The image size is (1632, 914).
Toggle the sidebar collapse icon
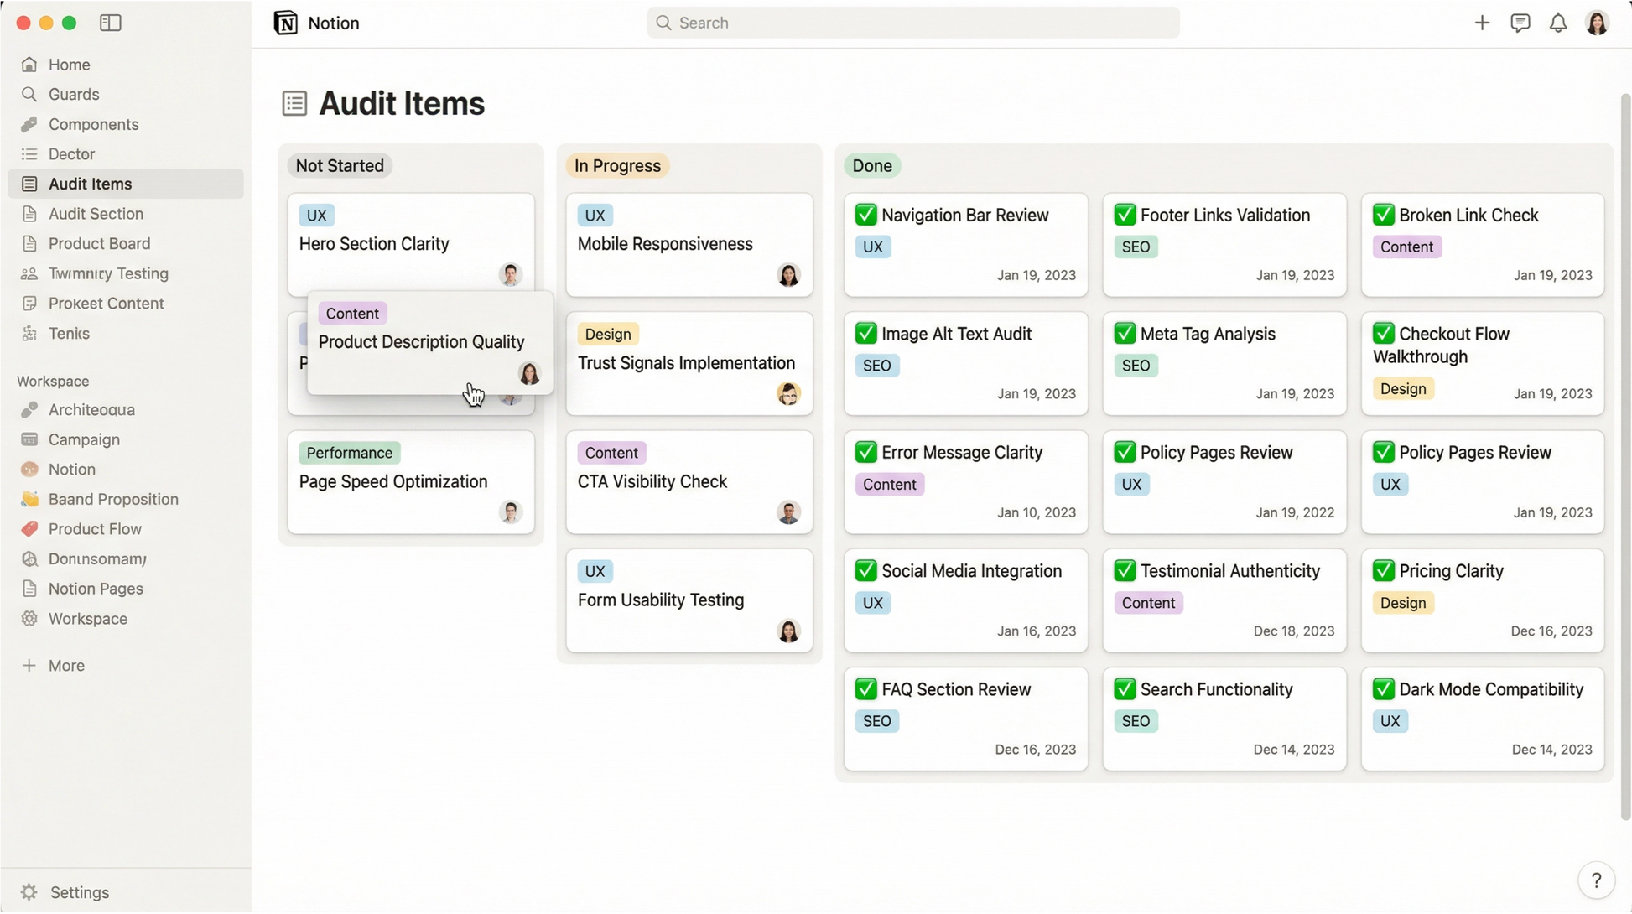pos(110,23)
